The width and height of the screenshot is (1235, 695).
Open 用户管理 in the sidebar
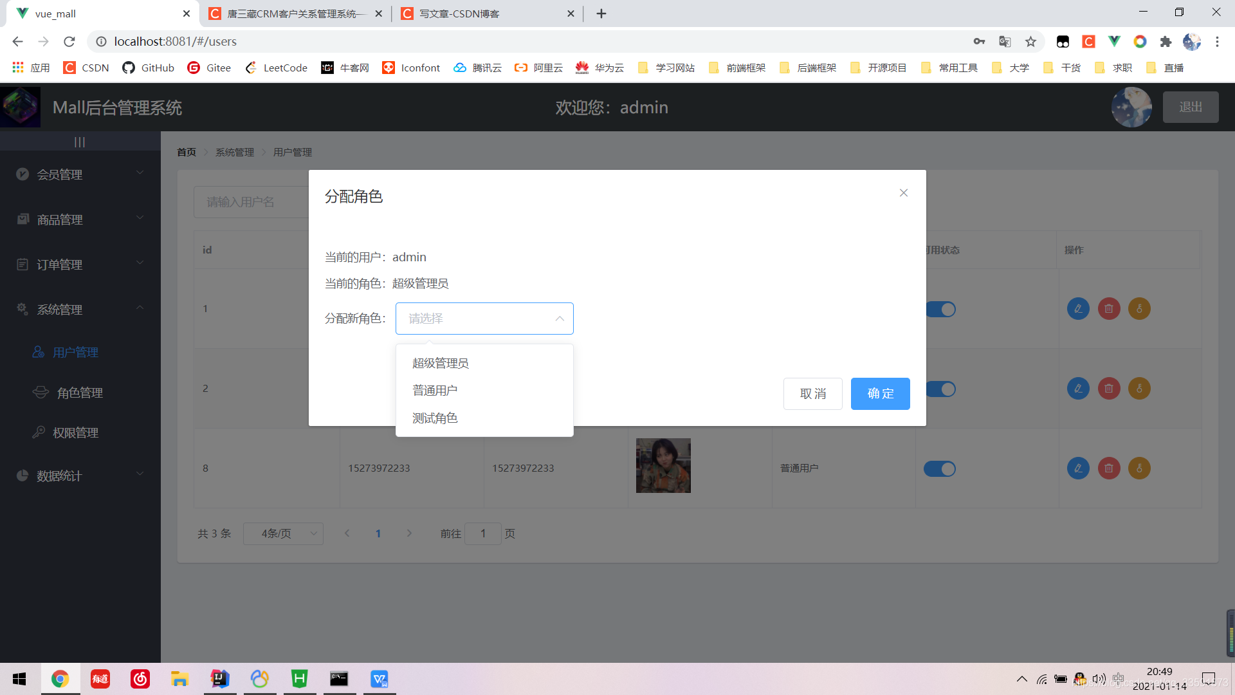click(80, 353)
